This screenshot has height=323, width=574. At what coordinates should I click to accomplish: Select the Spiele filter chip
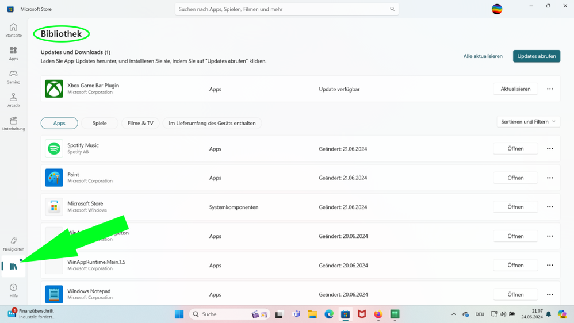(x=100, y=123)
